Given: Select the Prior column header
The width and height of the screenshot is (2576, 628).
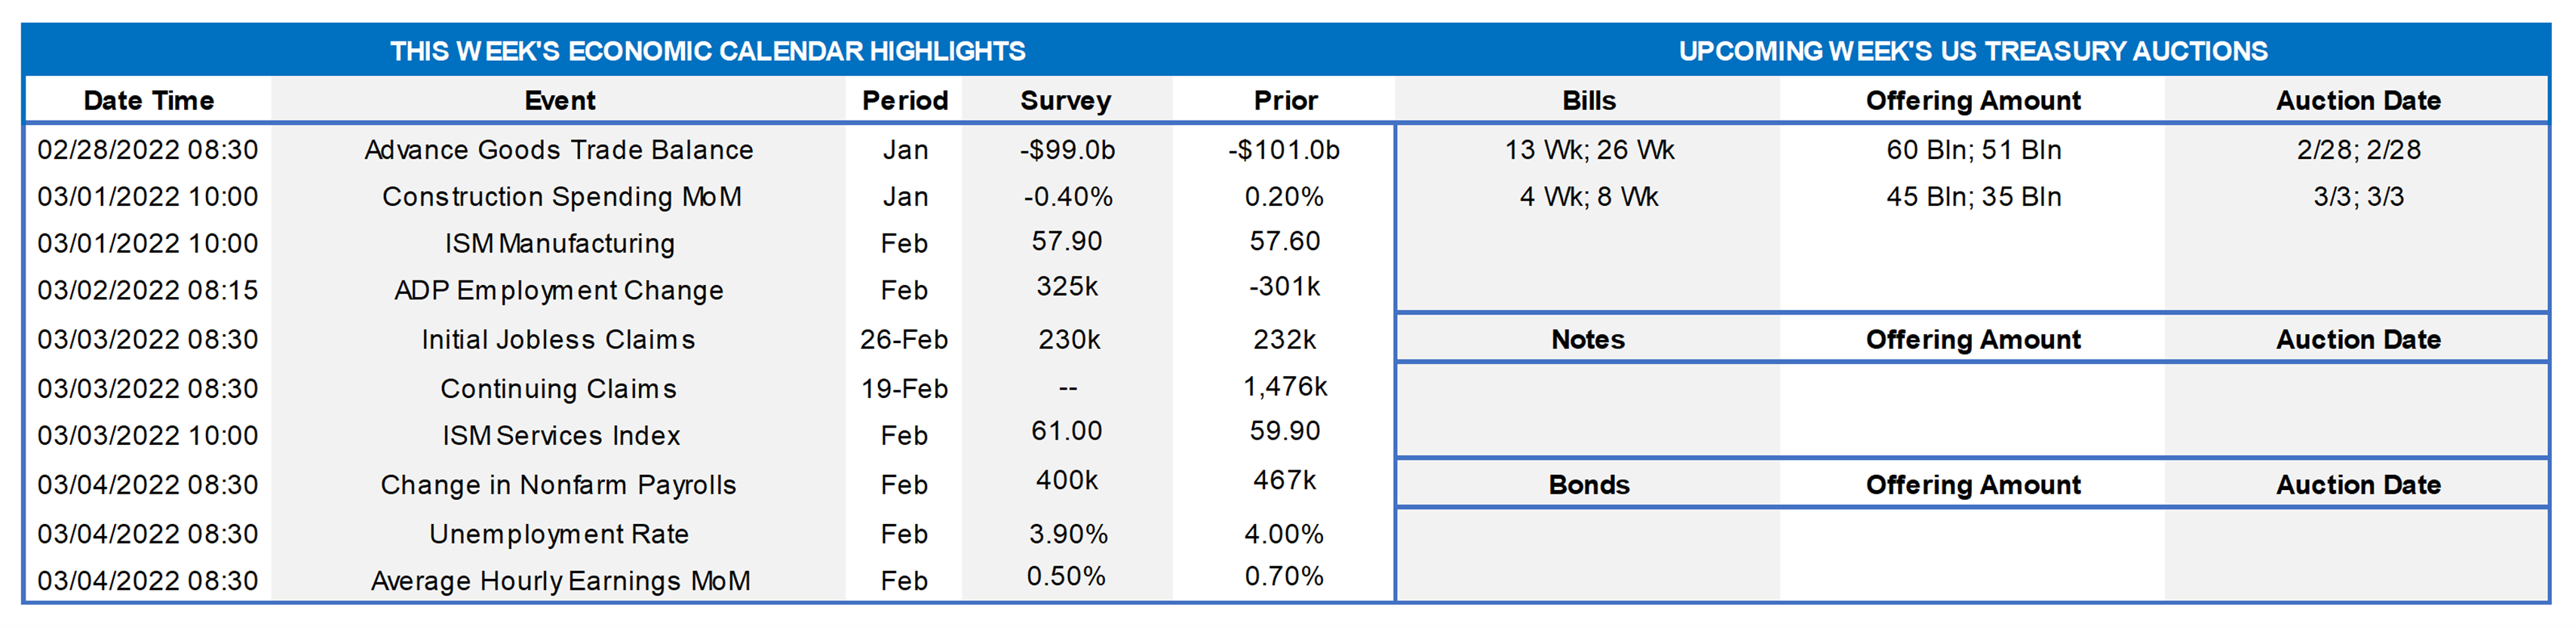Looking at the screenshot, I should pyautogui.click(x=1285, y=101).
